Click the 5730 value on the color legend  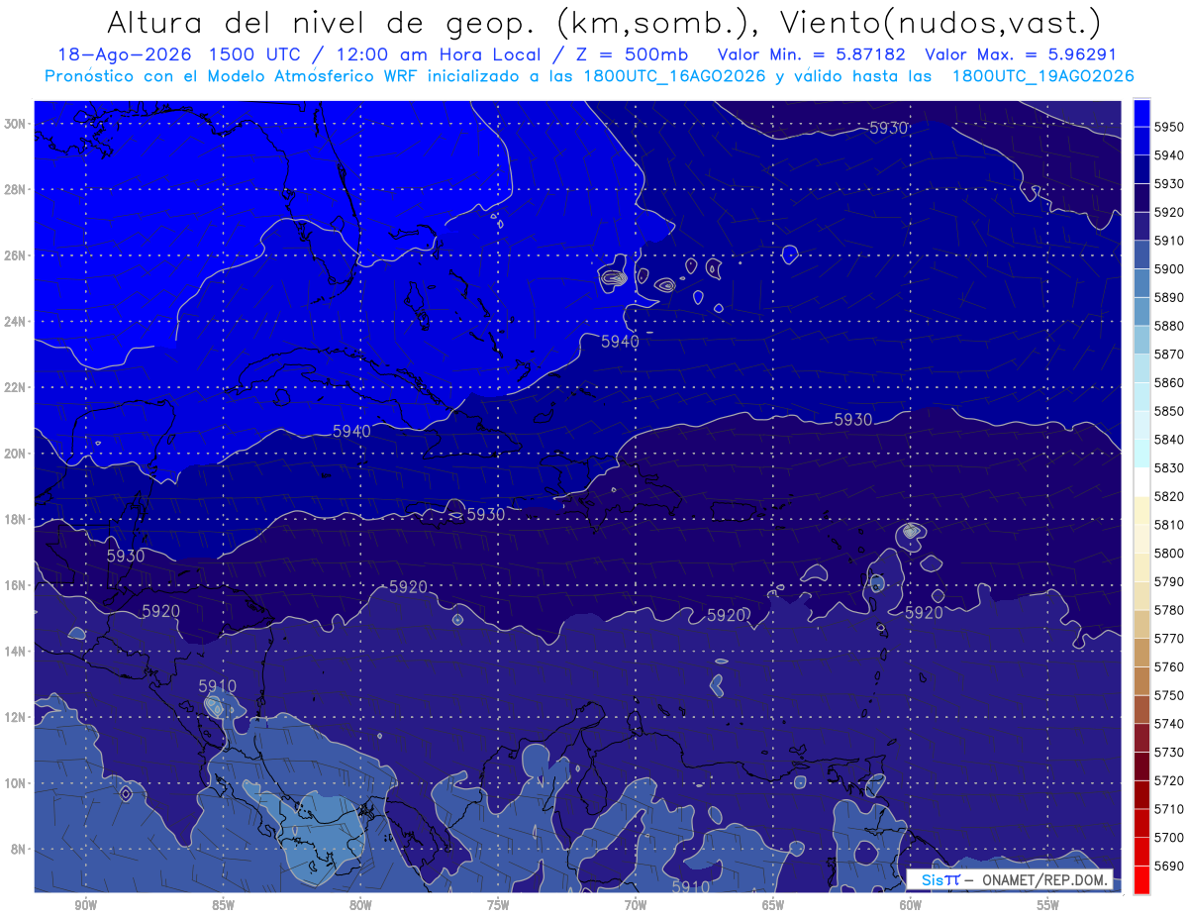(1169, 753)
